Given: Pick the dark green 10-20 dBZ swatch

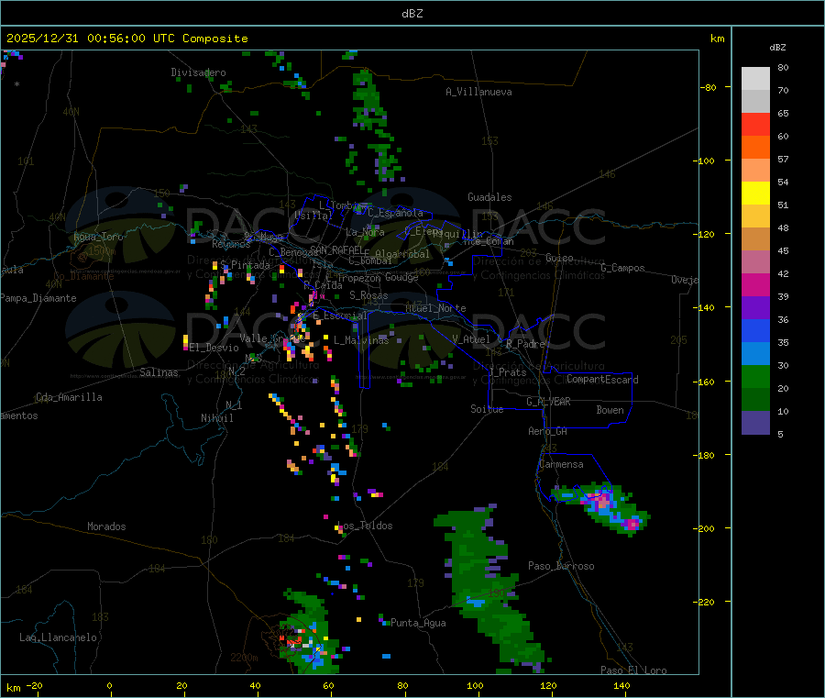Looking at the screenshot, I should (x=755, y=400).
